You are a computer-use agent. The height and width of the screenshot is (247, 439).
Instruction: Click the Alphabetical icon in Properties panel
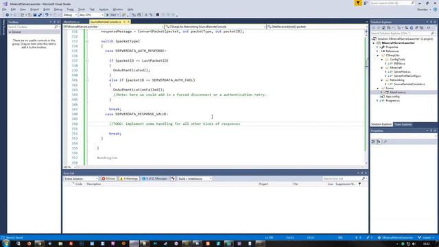coord(379,142)
